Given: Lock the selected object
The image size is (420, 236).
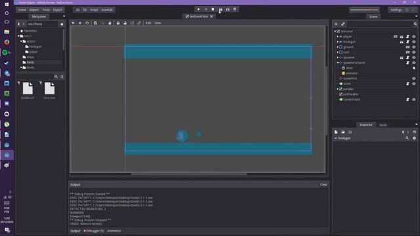Looking at the screenshot, I should coord(118,23).
